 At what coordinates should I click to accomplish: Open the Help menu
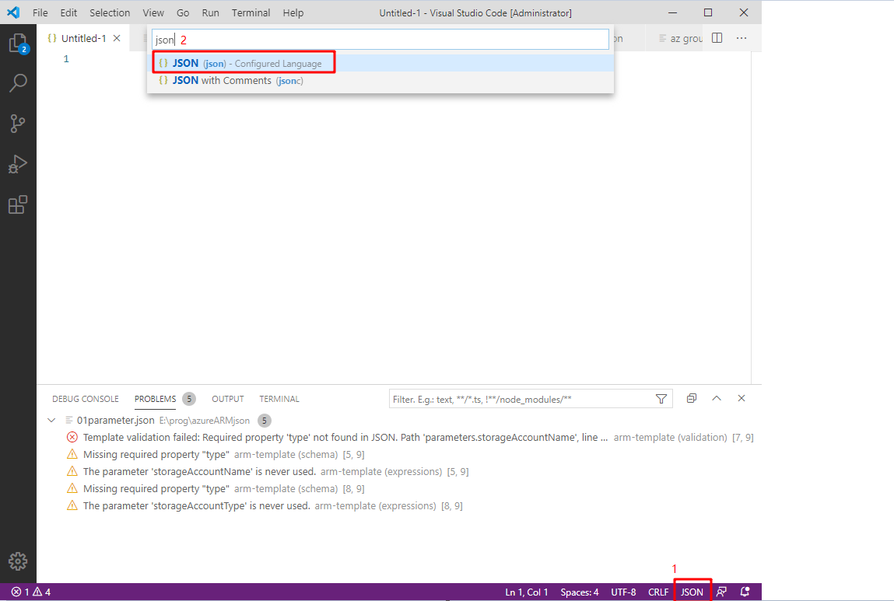point(293,12)
